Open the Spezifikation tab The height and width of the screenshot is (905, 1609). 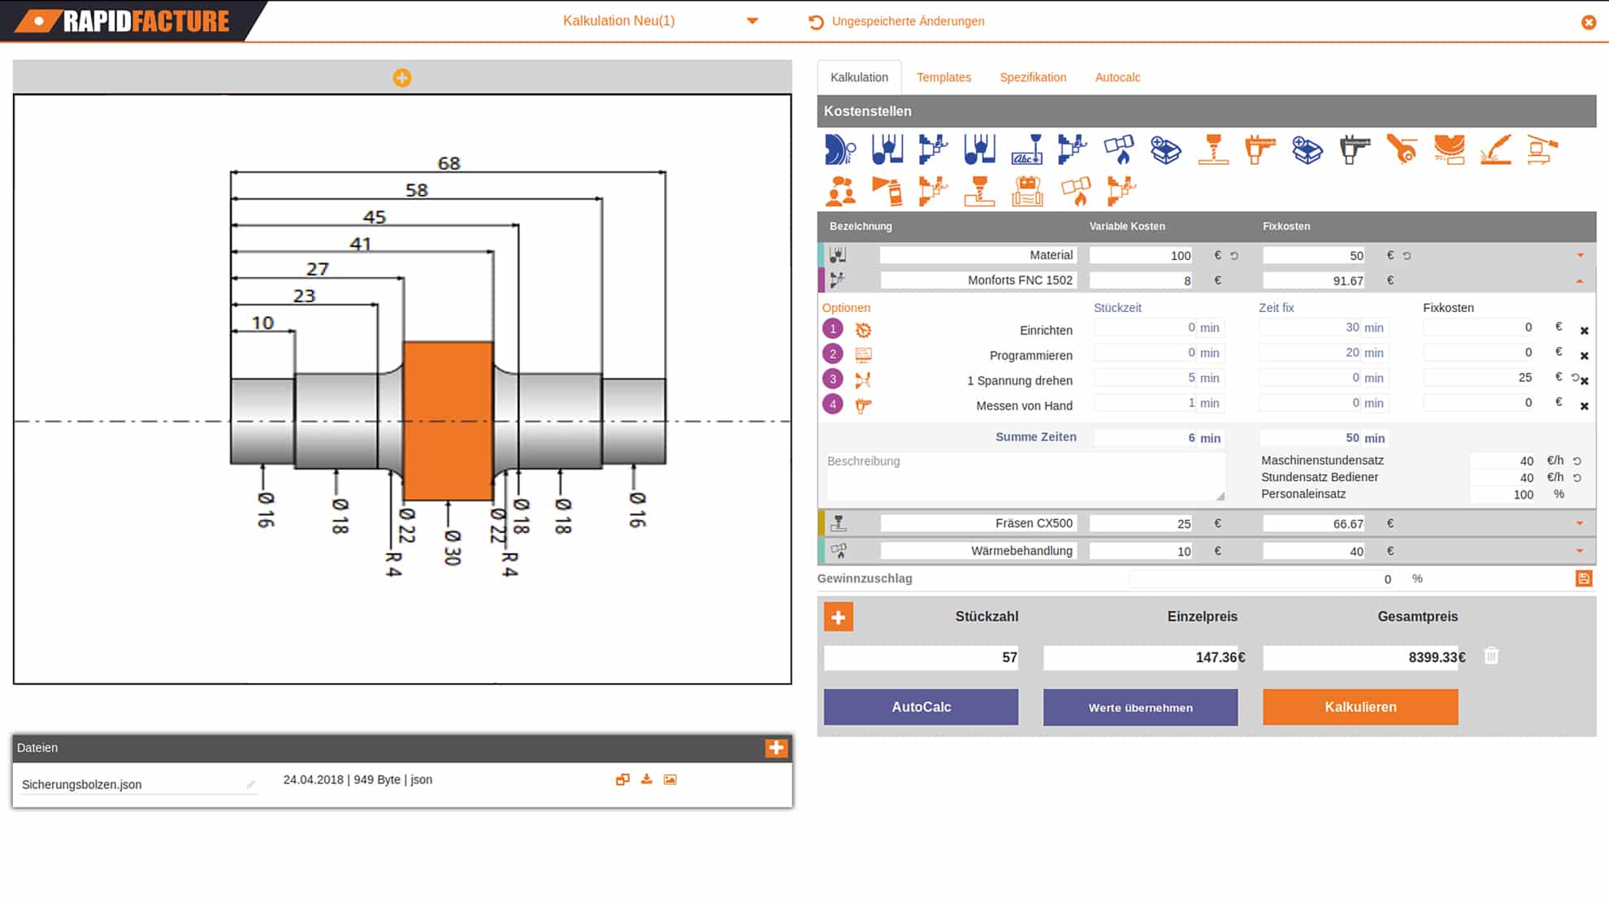pyautogui.click(x=1033, y=77)
